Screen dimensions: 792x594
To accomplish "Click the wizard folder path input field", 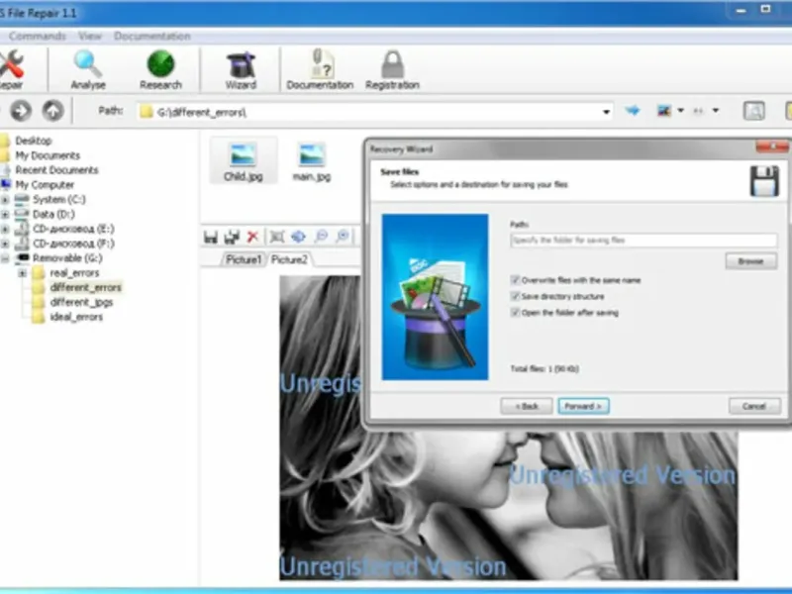I will 643,240.
